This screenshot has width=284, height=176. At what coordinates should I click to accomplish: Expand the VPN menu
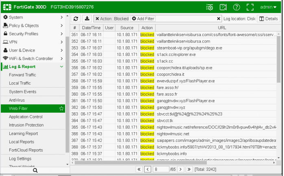tap(33, 42)
